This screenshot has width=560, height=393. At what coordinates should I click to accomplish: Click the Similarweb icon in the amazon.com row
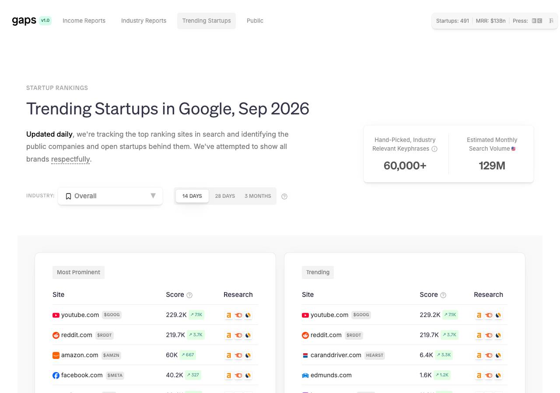(248, 355)
